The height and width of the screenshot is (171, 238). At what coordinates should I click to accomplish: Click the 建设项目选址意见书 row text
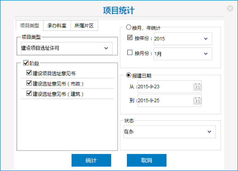click(54, 73)
